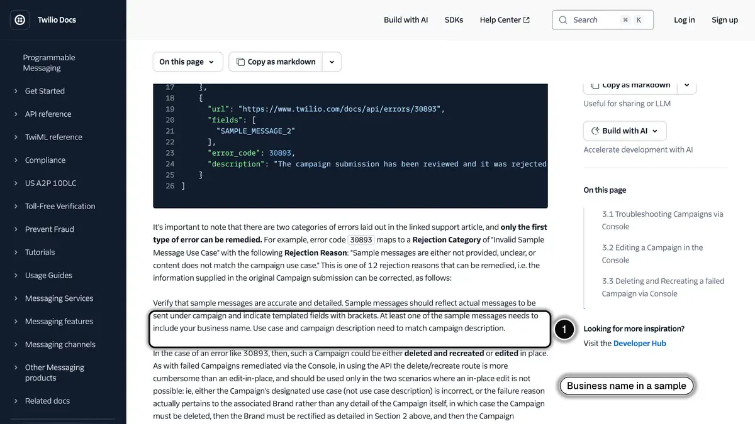The width and height of the screenshot is (755, 424).
Task: Expand the US A2P 10DLC chevron
Action: tap(16, 183)
